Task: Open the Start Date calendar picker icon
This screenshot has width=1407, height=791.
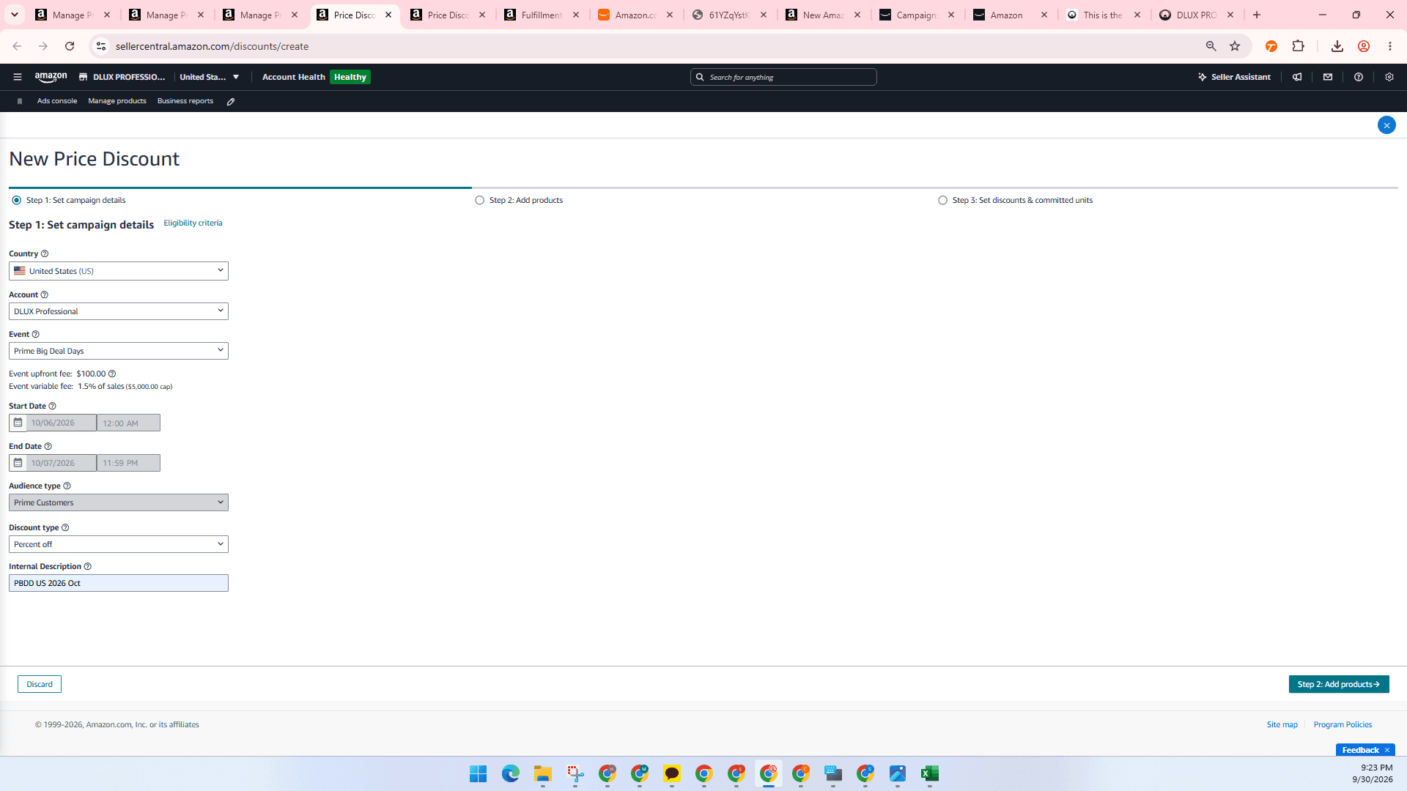Action: coord(18,423)
